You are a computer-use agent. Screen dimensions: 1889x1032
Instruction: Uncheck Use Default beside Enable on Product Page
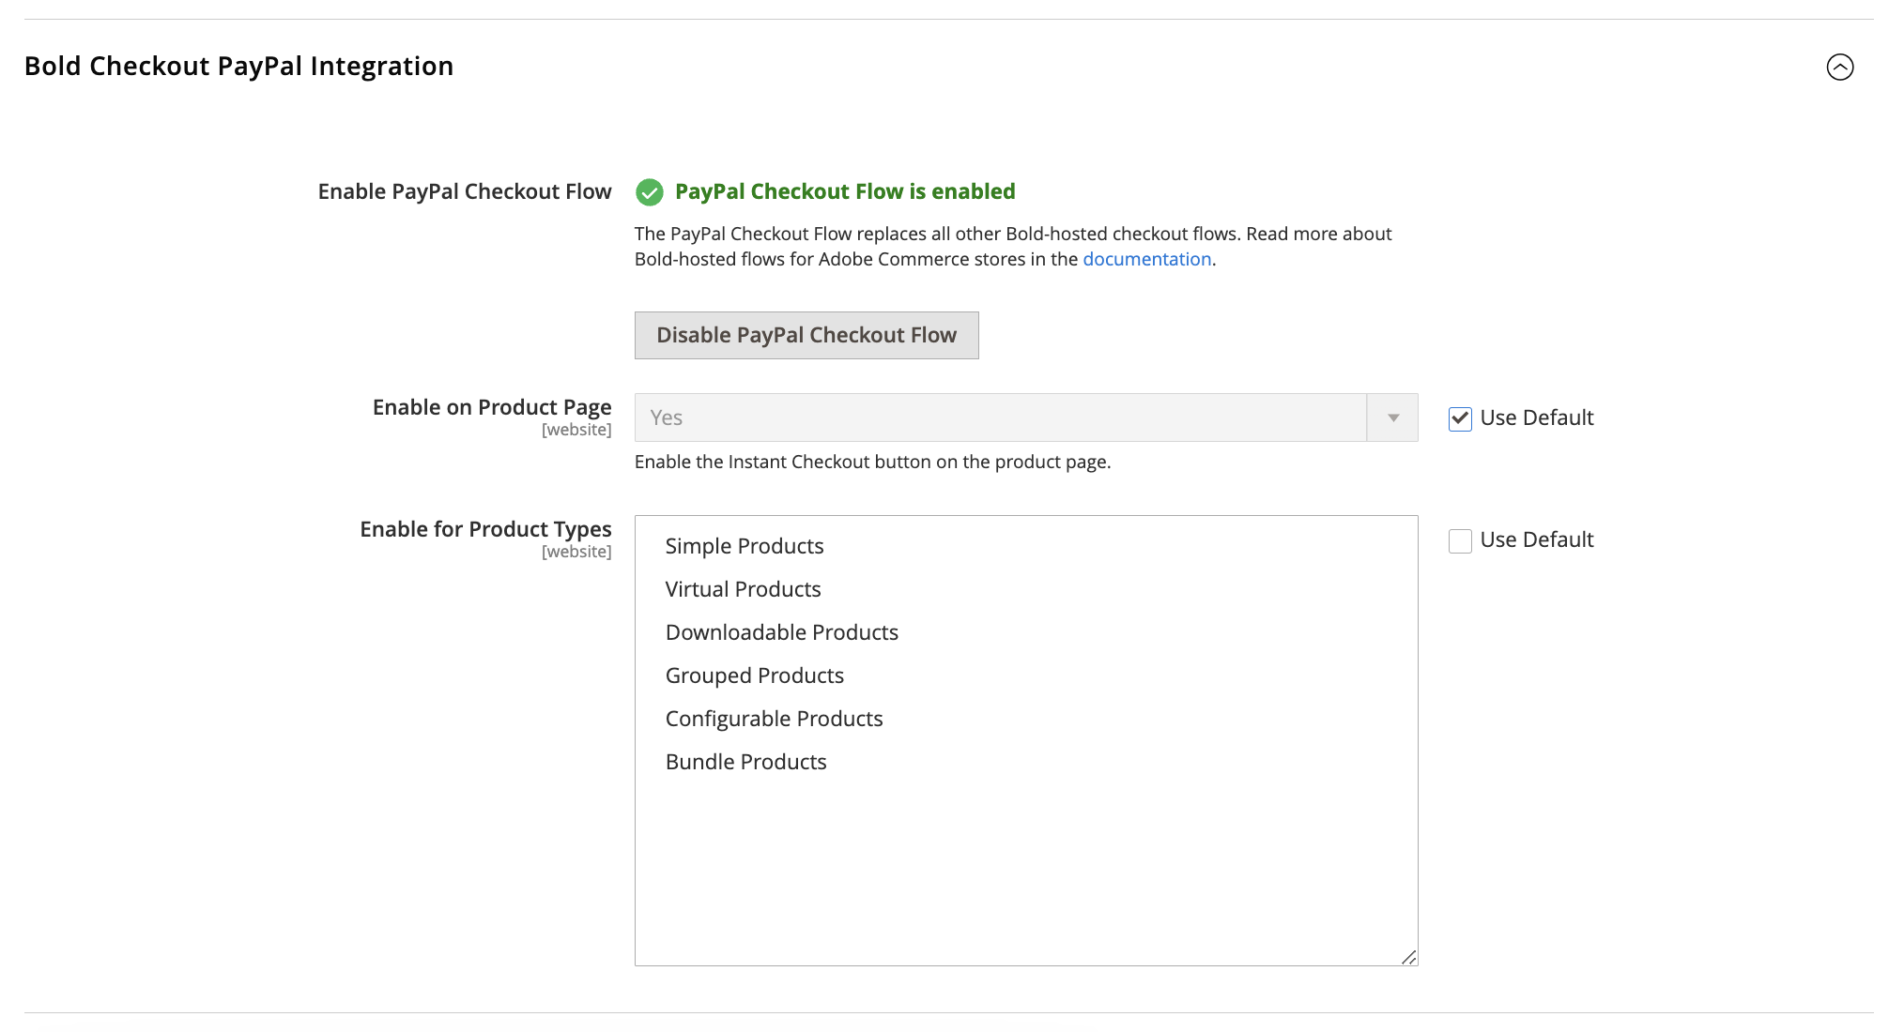pyautogui.click(x=1460, y=419)
